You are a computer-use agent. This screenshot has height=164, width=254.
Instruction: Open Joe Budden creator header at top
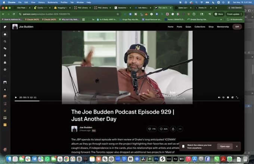coord(23,27)
